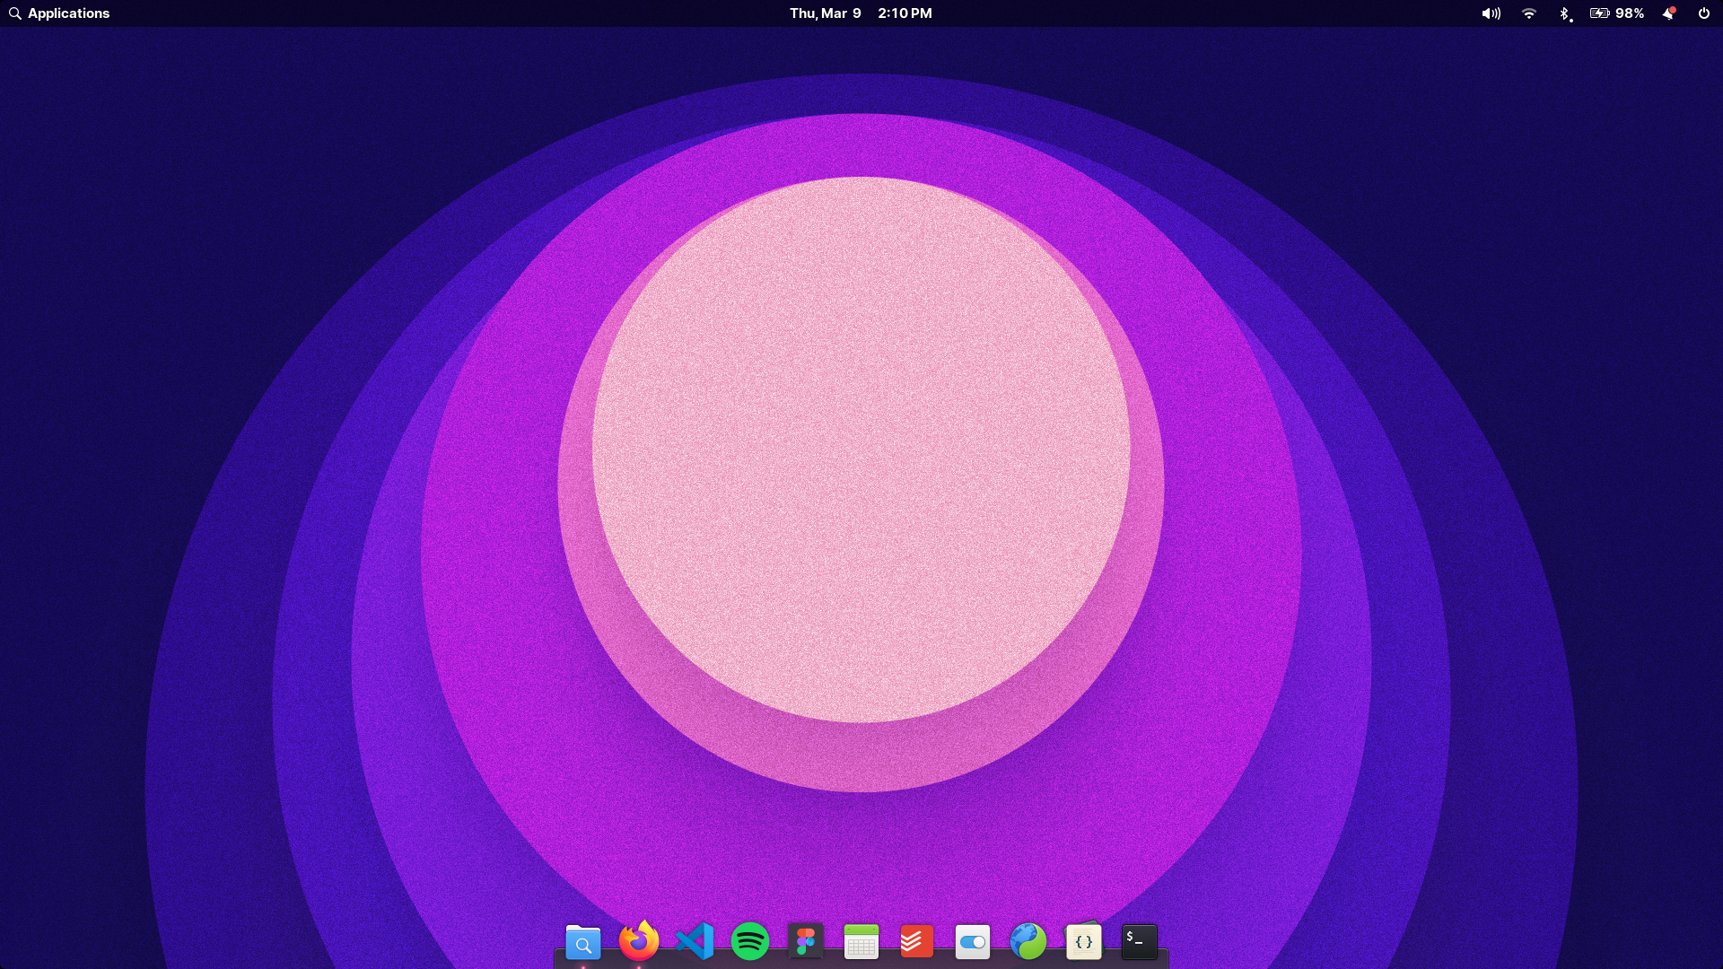Open the green-topped Calendar app in the dock
The height and width of the screenshot is (969, 1723).
pyautogui.click(x=861, y=942)
